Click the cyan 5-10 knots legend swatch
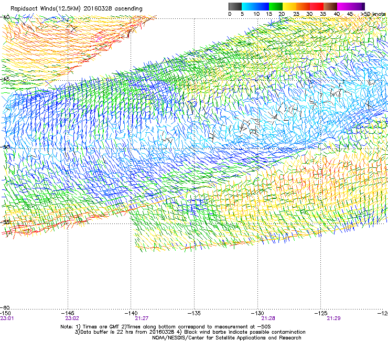The width and height of the screenshot is (388, 341). click(249, 6)
